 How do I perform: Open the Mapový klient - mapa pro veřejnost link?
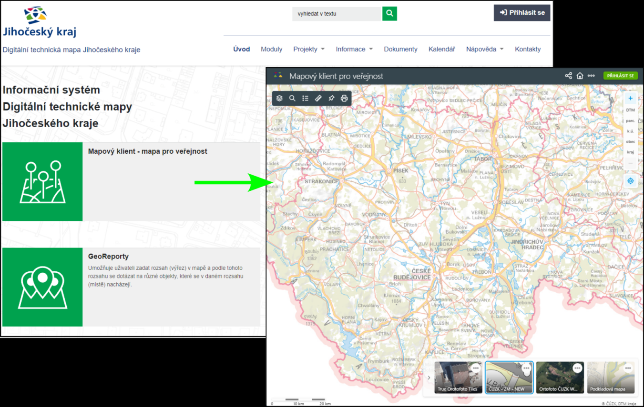(147, 151)
